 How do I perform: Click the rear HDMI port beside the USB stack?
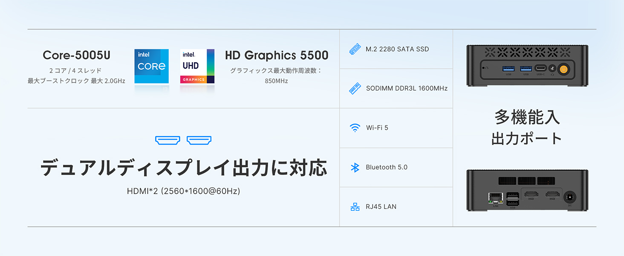point(531,194)
